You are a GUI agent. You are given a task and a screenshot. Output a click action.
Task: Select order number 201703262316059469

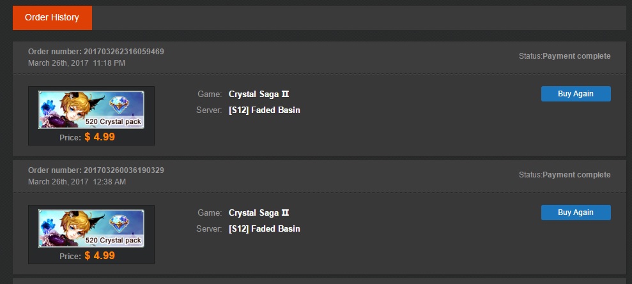point(124,52)
